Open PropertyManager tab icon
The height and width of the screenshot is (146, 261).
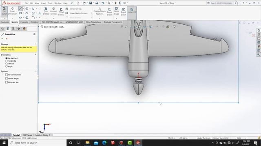click(8, 29)
